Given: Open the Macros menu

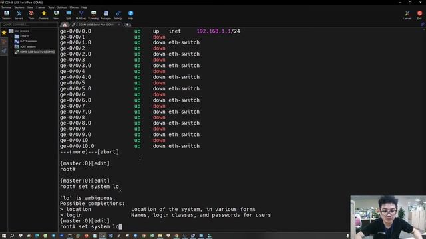Looking at the screenshot, I should point(74,7).
